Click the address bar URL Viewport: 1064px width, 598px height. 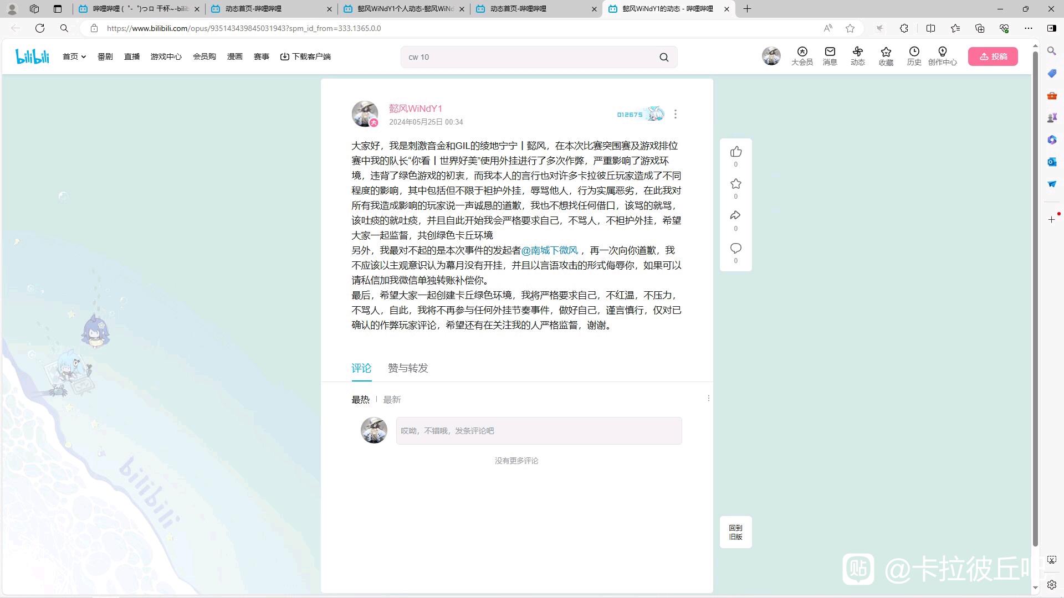(244, 28)
